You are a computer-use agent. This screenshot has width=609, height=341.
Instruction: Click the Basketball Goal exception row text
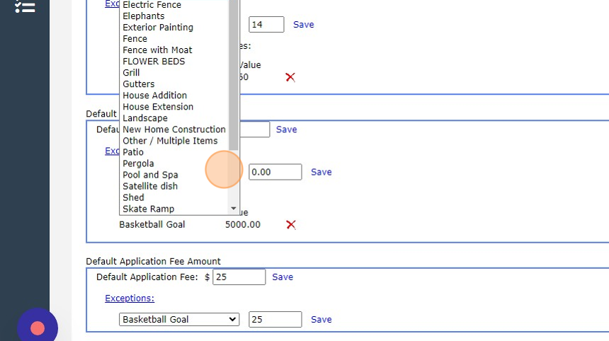152,224
